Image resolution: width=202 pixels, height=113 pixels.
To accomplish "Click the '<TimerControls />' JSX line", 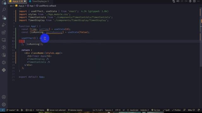I will (x=39, y=62).
